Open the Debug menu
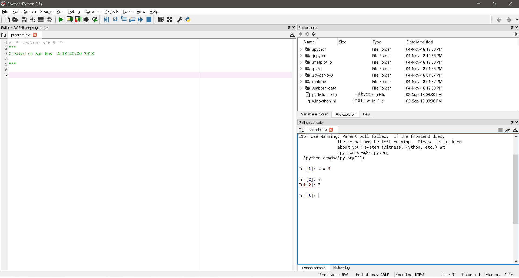519x278 pixels. coord(74,12)
